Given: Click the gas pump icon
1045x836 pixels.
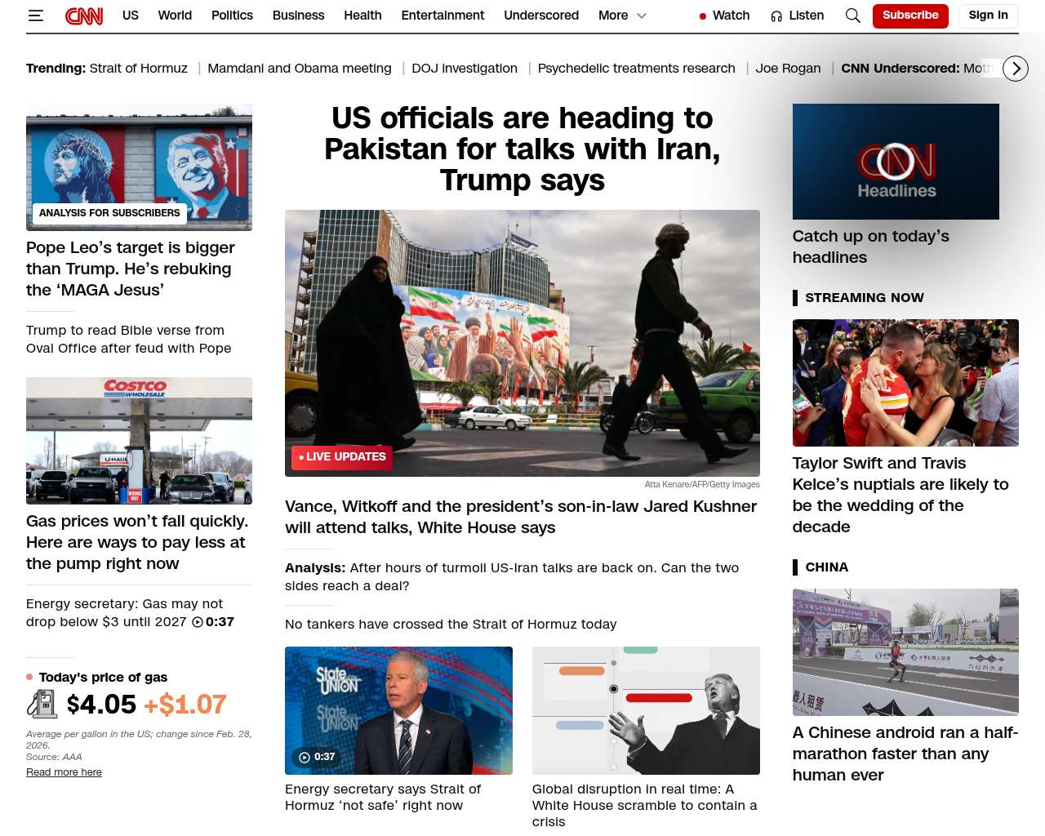Looking at the screenshot, I should click(42, 704).
